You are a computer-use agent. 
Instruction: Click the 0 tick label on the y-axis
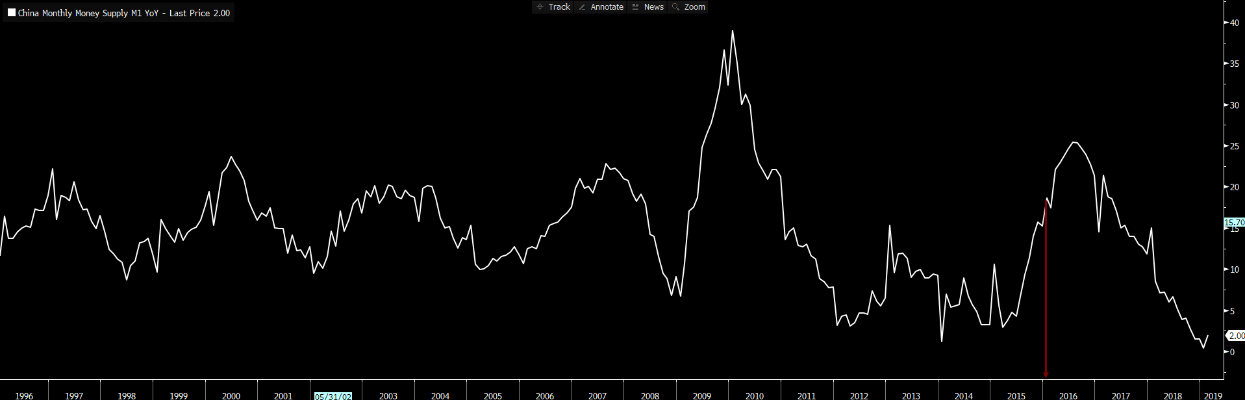coord(1233,352)
